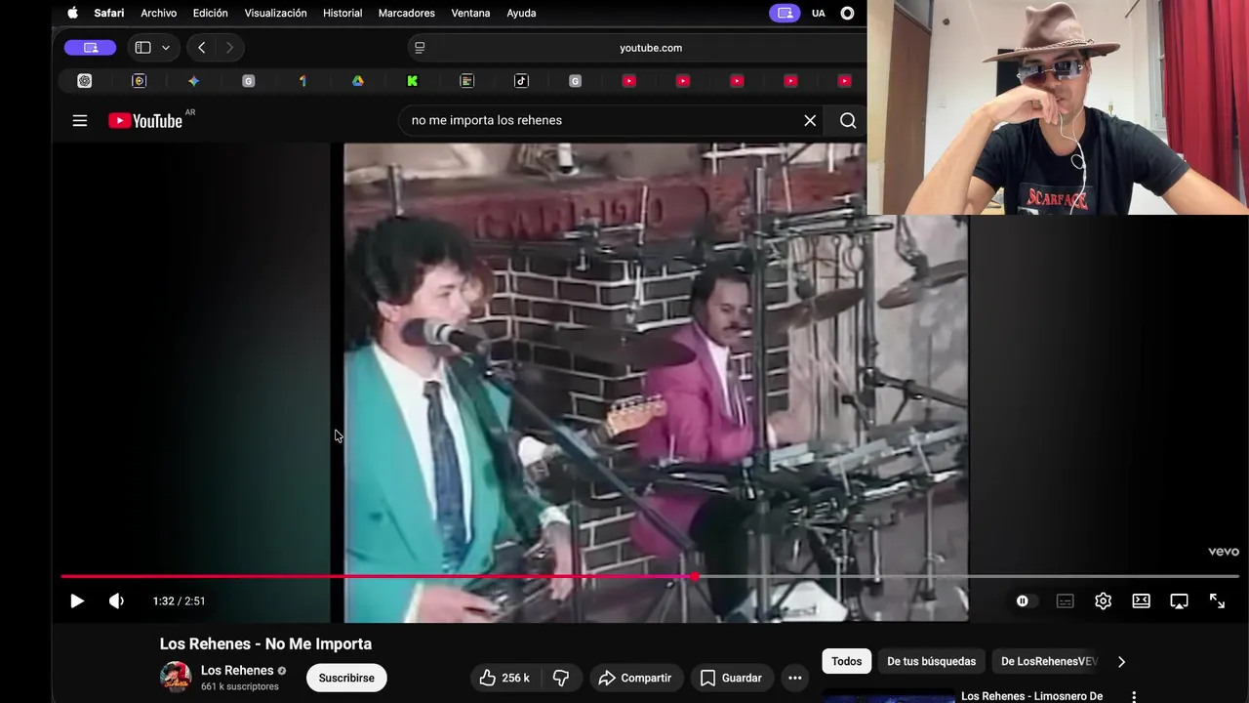
Task: Open options for the Limosnero De suggestion
Action: tap(1134, 696)
